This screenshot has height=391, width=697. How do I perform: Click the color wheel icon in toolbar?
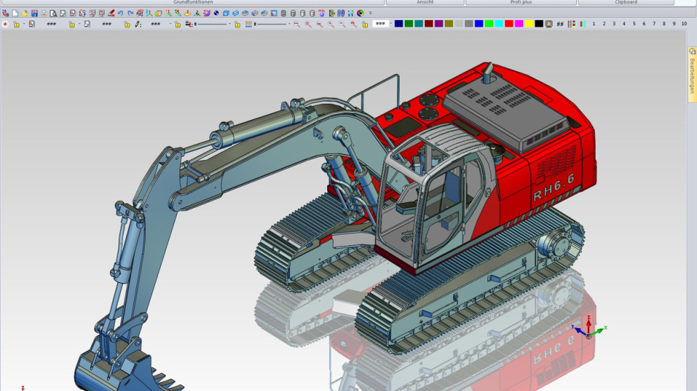(360, 13)
